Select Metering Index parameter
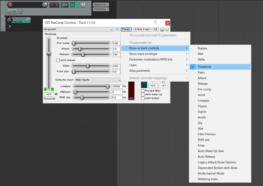 220,179
